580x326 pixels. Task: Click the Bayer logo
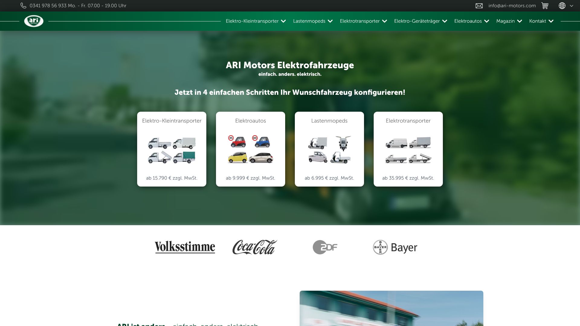[395, 247]
